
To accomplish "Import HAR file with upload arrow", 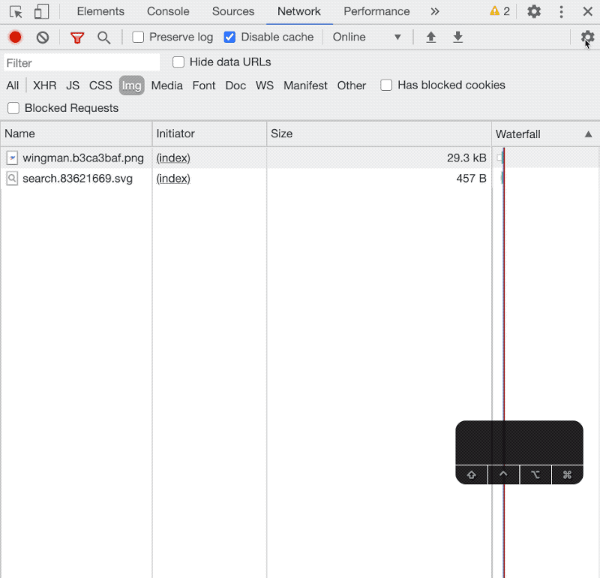I will coord(431,38).
